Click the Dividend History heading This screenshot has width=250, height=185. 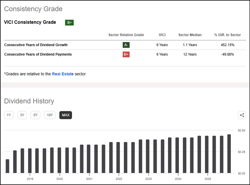[29, 101]
